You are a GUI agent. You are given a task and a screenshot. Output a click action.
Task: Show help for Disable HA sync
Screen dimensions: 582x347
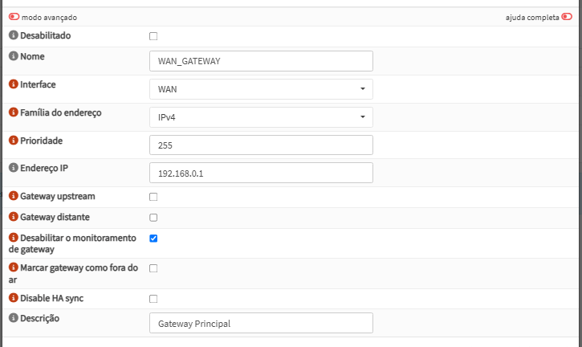(14, 297)
